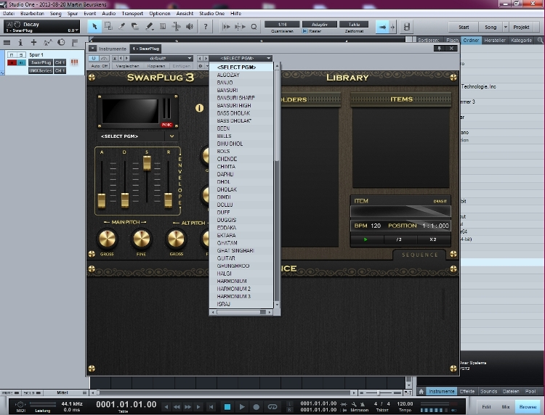The image size is (545, 415).
Task: Mute Spur 1 track
Action: point(12,55)
